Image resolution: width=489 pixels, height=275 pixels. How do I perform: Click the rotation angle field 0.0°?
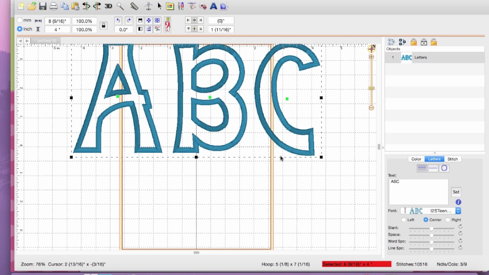(123, 29)
